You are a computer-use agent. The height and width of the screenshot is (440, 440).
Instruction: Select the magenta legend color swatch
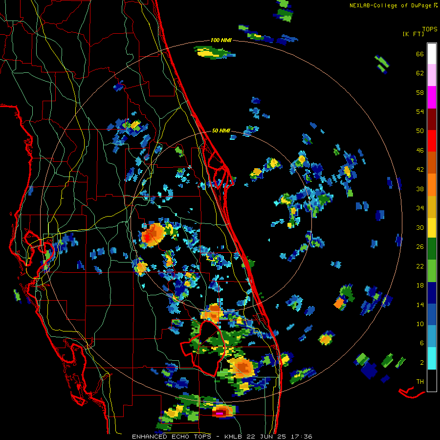[432, 97]
